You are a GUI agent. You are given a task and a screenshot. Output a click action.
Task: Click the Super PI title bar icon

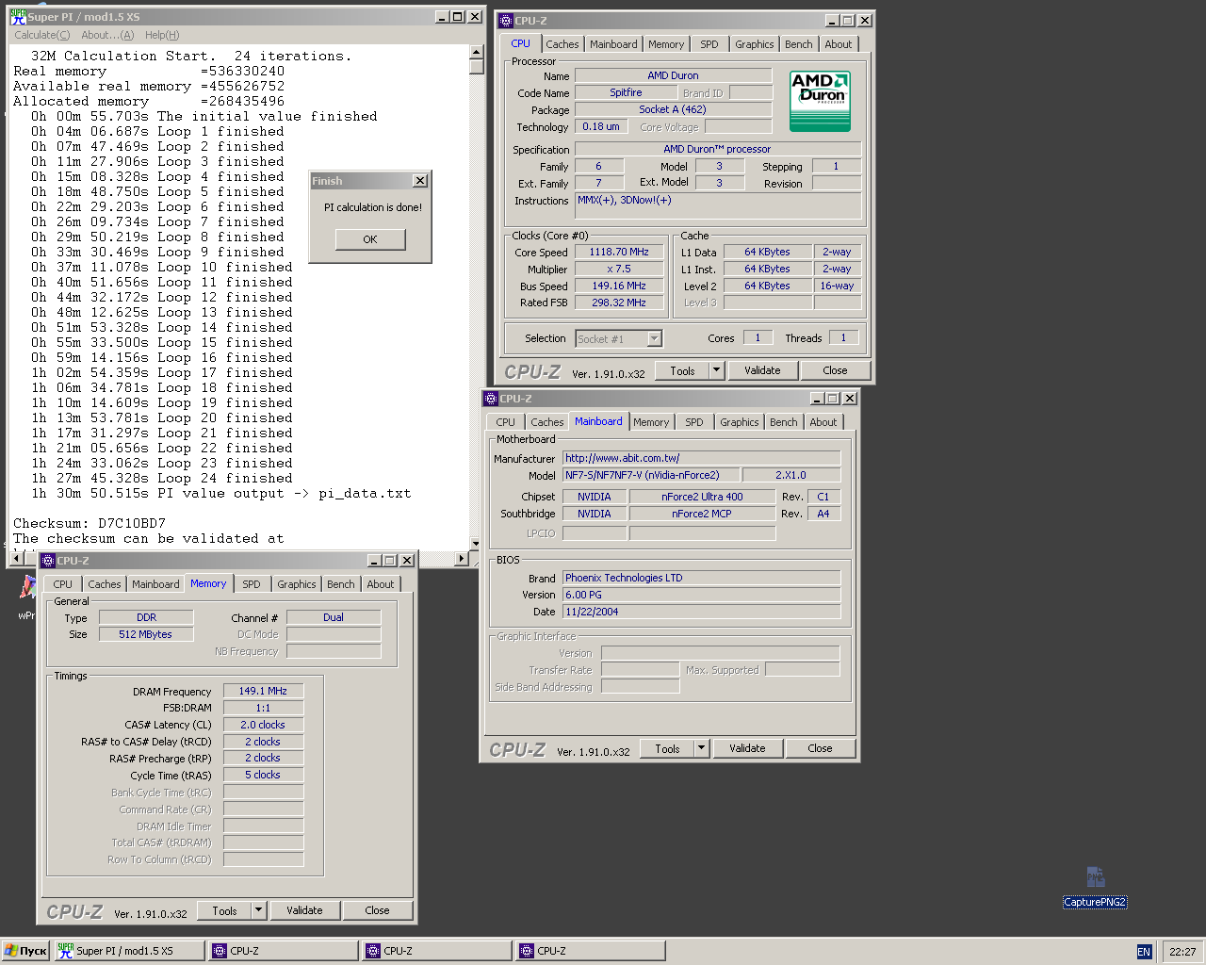[18, 17]
